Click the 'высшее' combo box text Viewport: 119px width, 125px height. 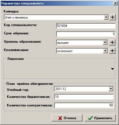pyautogui.click(x=63, y=43)
